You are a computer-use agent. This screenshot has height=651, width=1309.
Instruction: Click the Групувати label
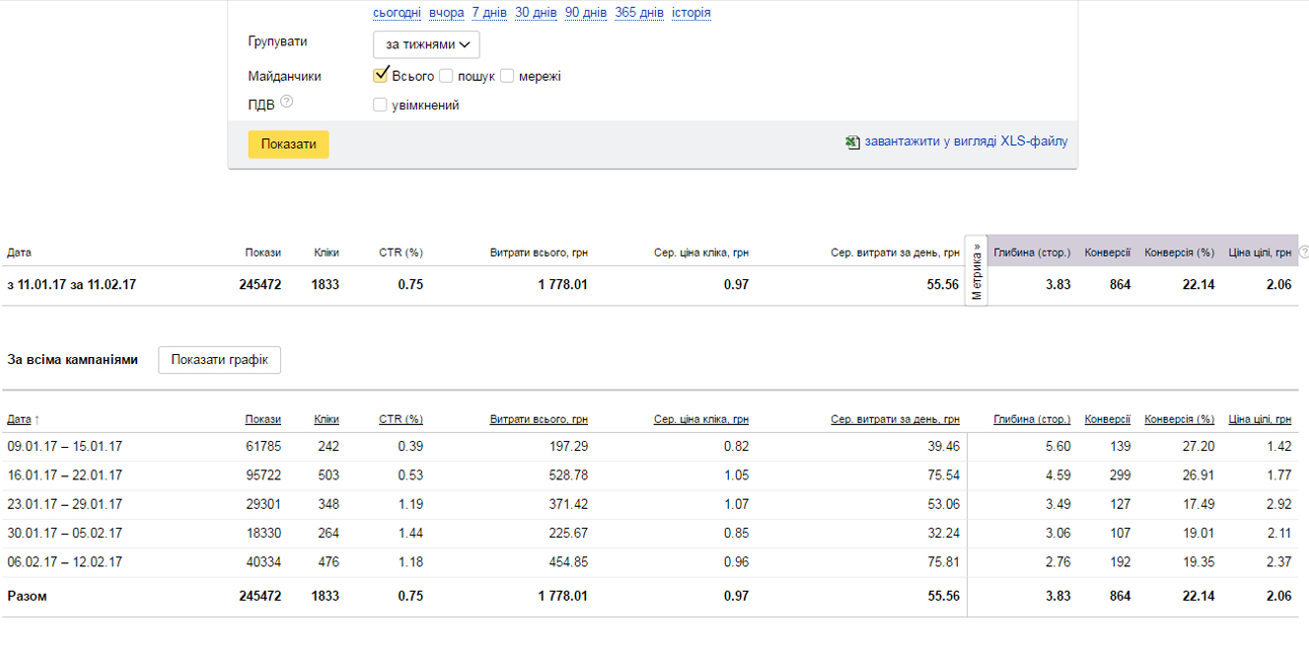tap(277, 41)
